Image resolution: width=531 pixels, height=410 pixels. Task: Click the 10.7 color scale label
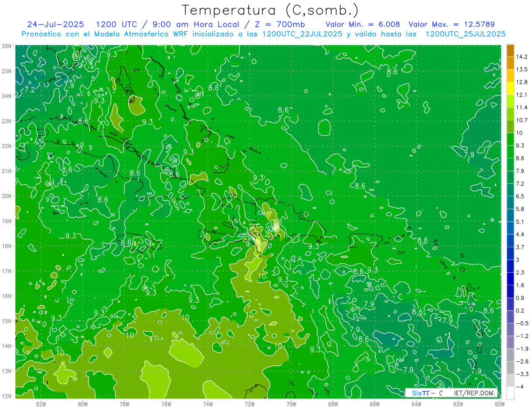click(x=522, y=120)
